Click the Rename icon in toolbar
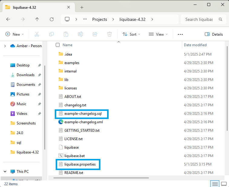Screen dimensions: 229x187 click(x=80, y=34)
